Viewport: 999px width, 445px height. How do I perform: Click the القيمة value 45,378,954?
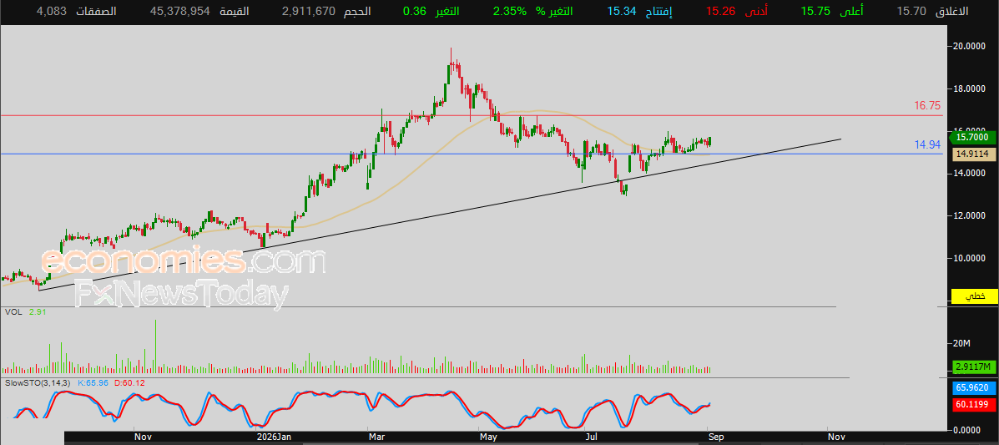(180, 12)
